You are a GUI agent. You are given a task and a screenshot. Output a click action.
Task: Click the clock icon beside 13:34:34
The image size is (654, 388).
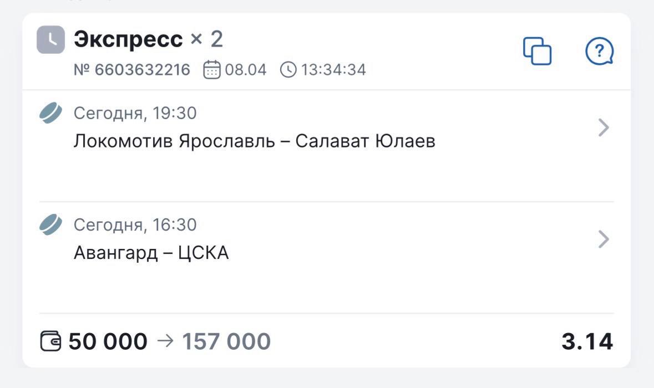point(288,70)
